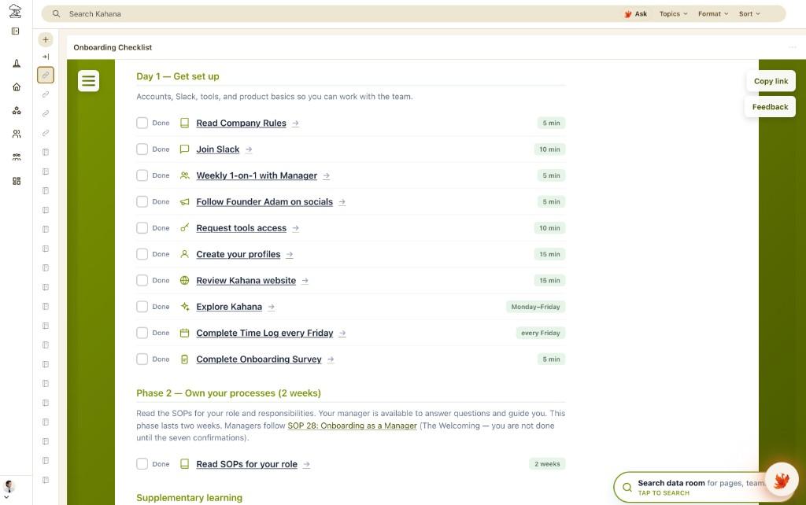Click the Supplementary learning heading

189,498
